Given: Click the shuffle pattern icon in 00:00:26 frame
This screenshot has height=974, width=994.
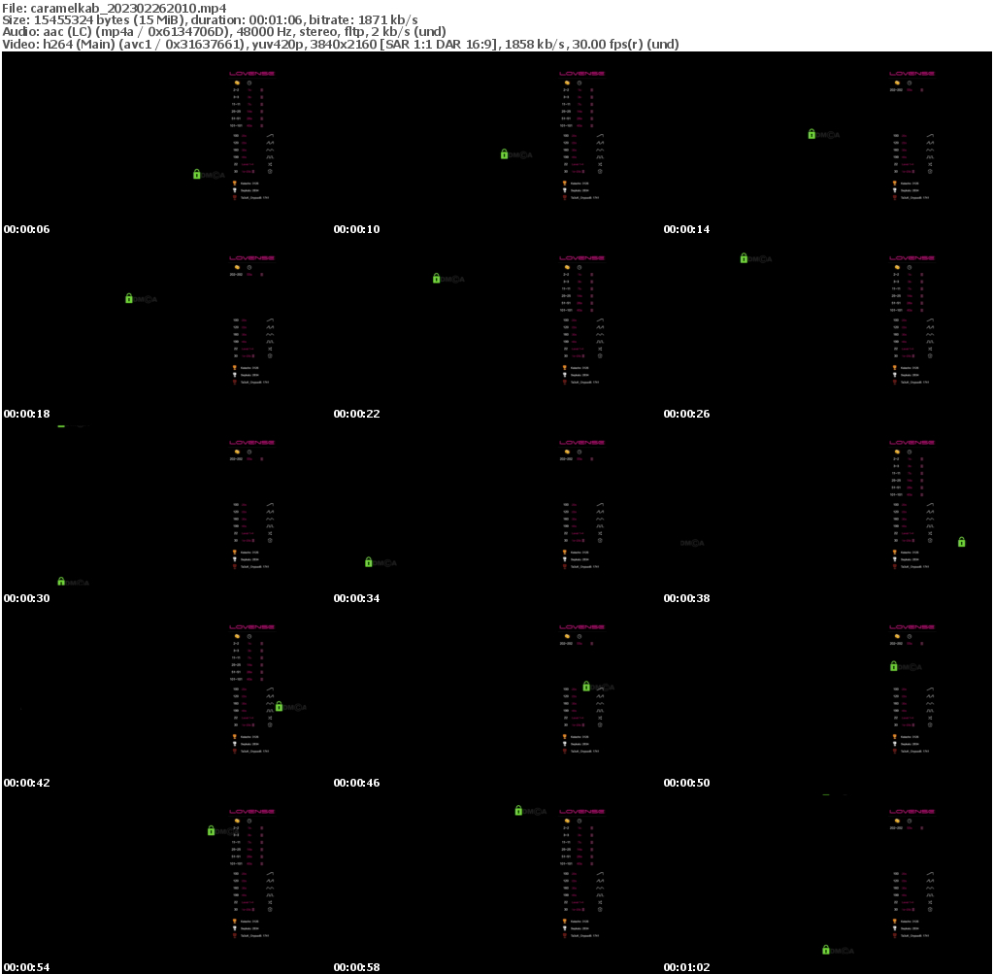Looking at the screenshot, I should (x=930, y=349).
